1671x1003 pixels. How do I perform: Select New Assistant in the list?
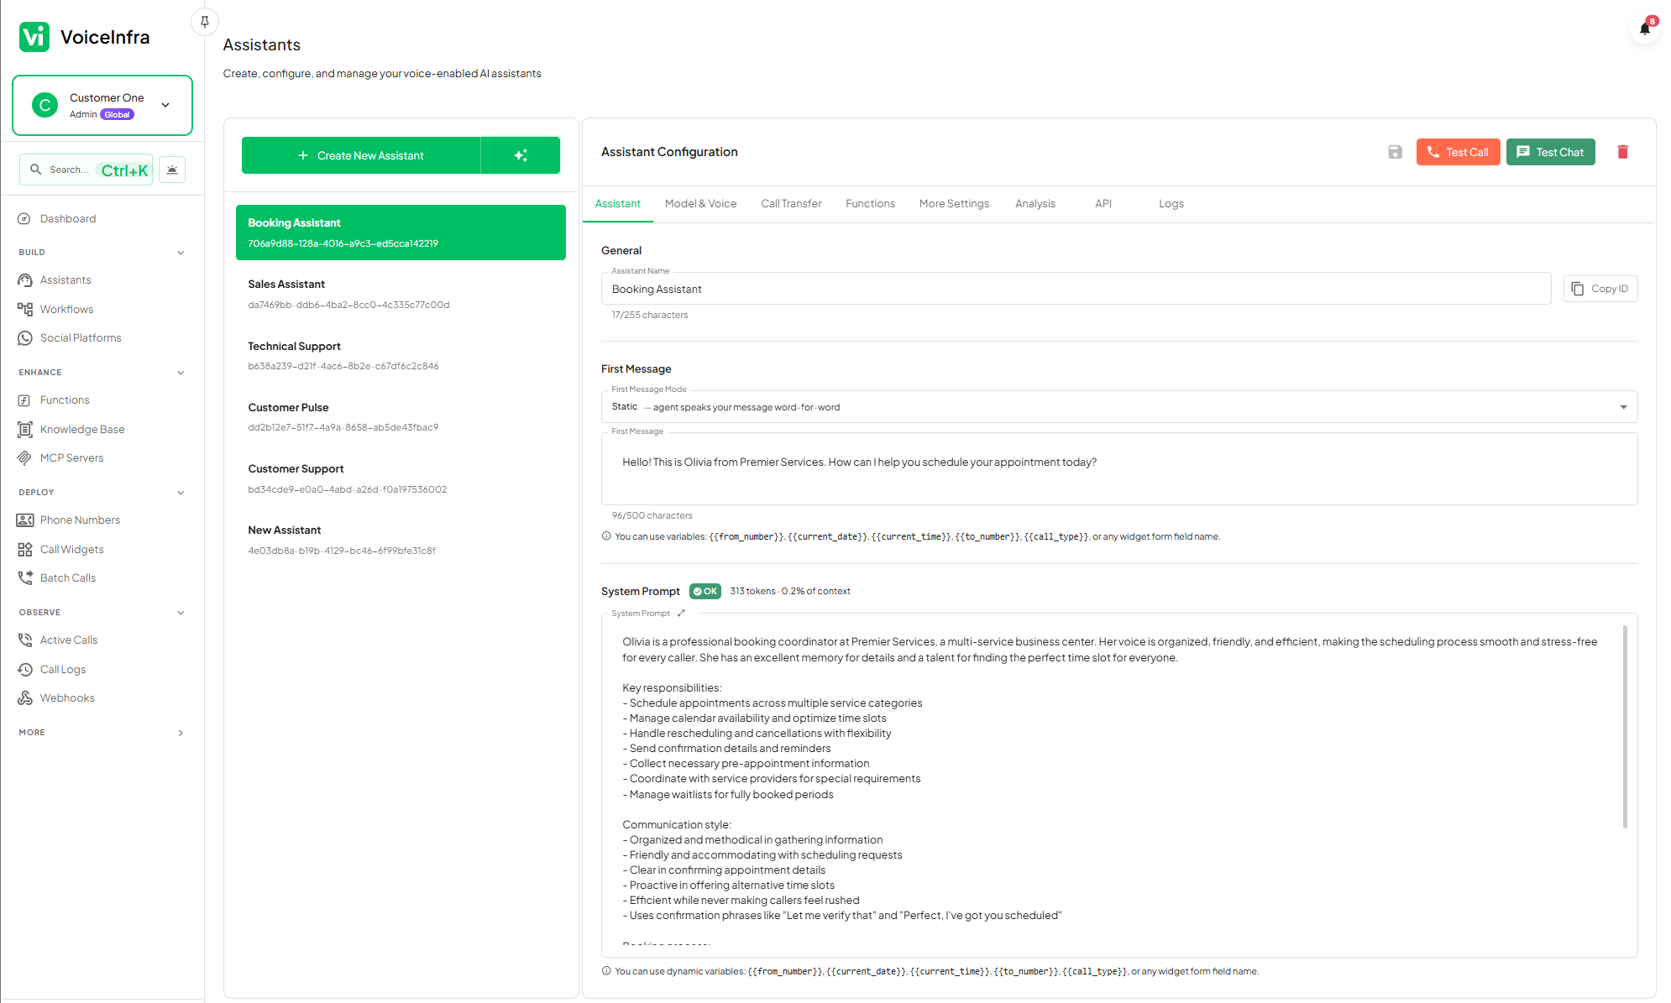coord(401,540)
